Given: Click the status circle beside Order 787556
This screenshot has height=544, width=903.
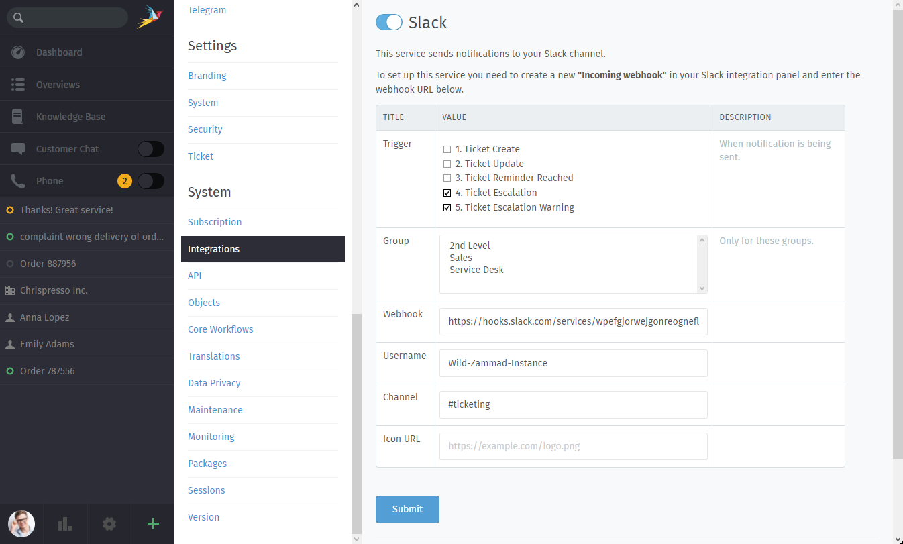Looking at the screenshot, I should pyautogui.click(x=10, y=371).
